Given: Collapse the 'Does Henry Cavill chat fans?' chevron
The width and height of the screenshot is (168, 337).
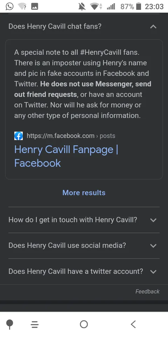Looking at the screenshot, I should coord(153,27).
